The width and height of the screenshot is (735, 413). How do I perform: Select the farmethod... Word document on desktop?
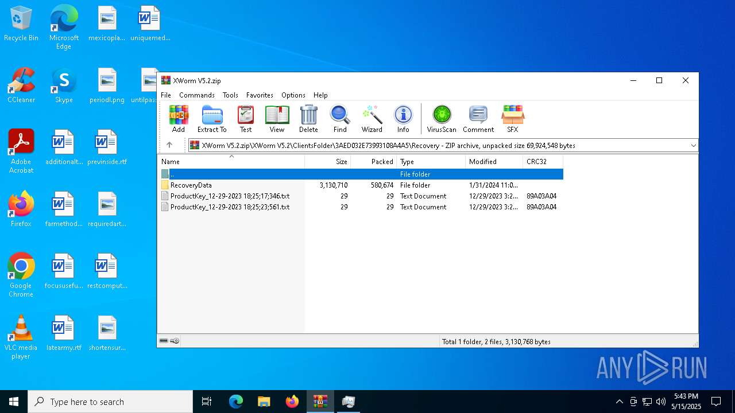click(x=64, y=209)
